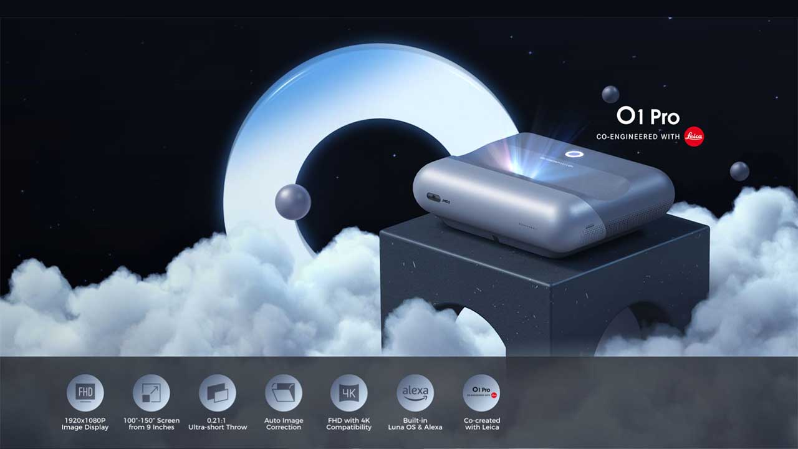Click the O1 Pro Leica badge icon
The height and width of the screenshot is (449, 798).
pos(481,393)
